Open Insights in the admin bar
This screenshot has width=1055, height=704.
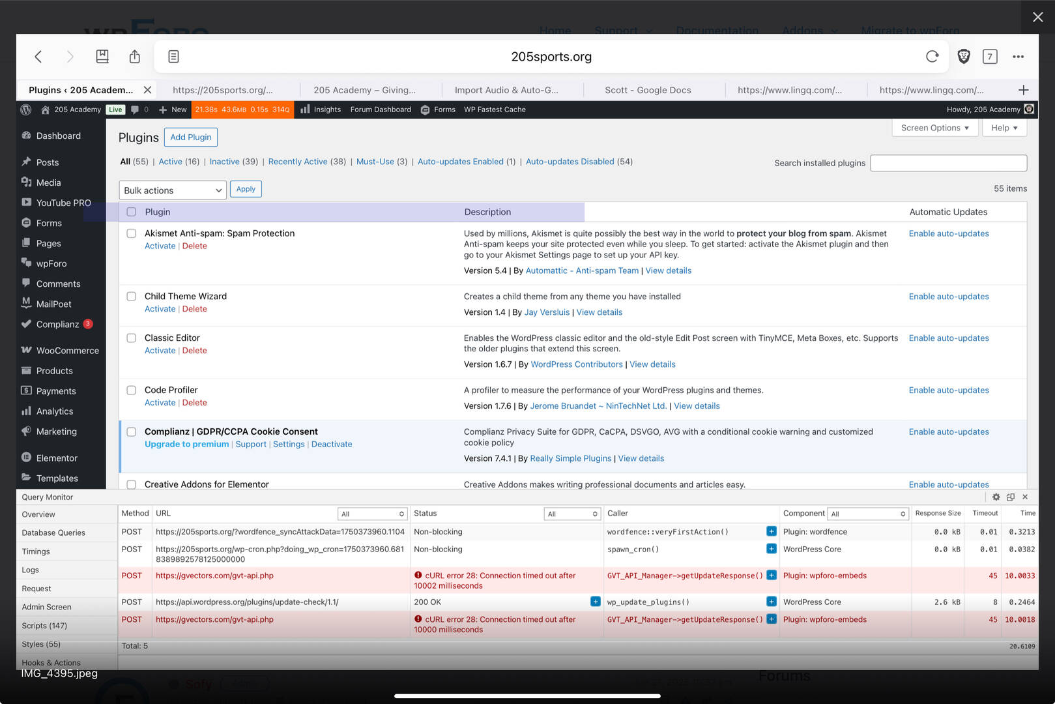point(321,110)
